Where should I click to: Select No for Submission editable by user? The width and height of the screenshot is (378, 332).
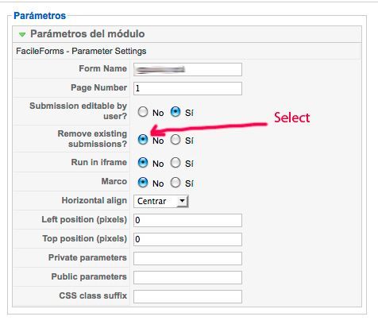pyautogui.click(x=143, y=112)
